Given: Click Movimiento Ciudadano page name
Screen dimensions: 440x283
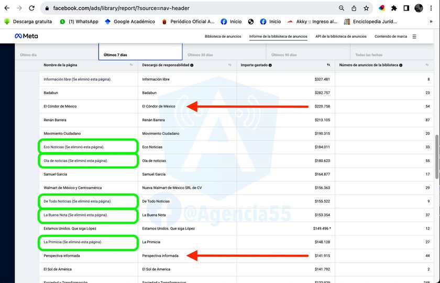Looking at the screenshot, I should coord(62,133).
